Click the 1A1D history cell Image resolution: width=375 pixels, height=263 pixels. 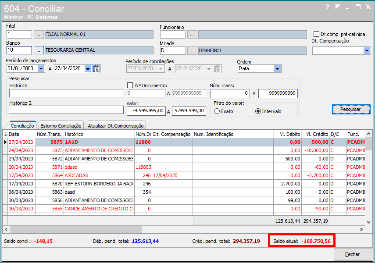[x=99, y=142]
